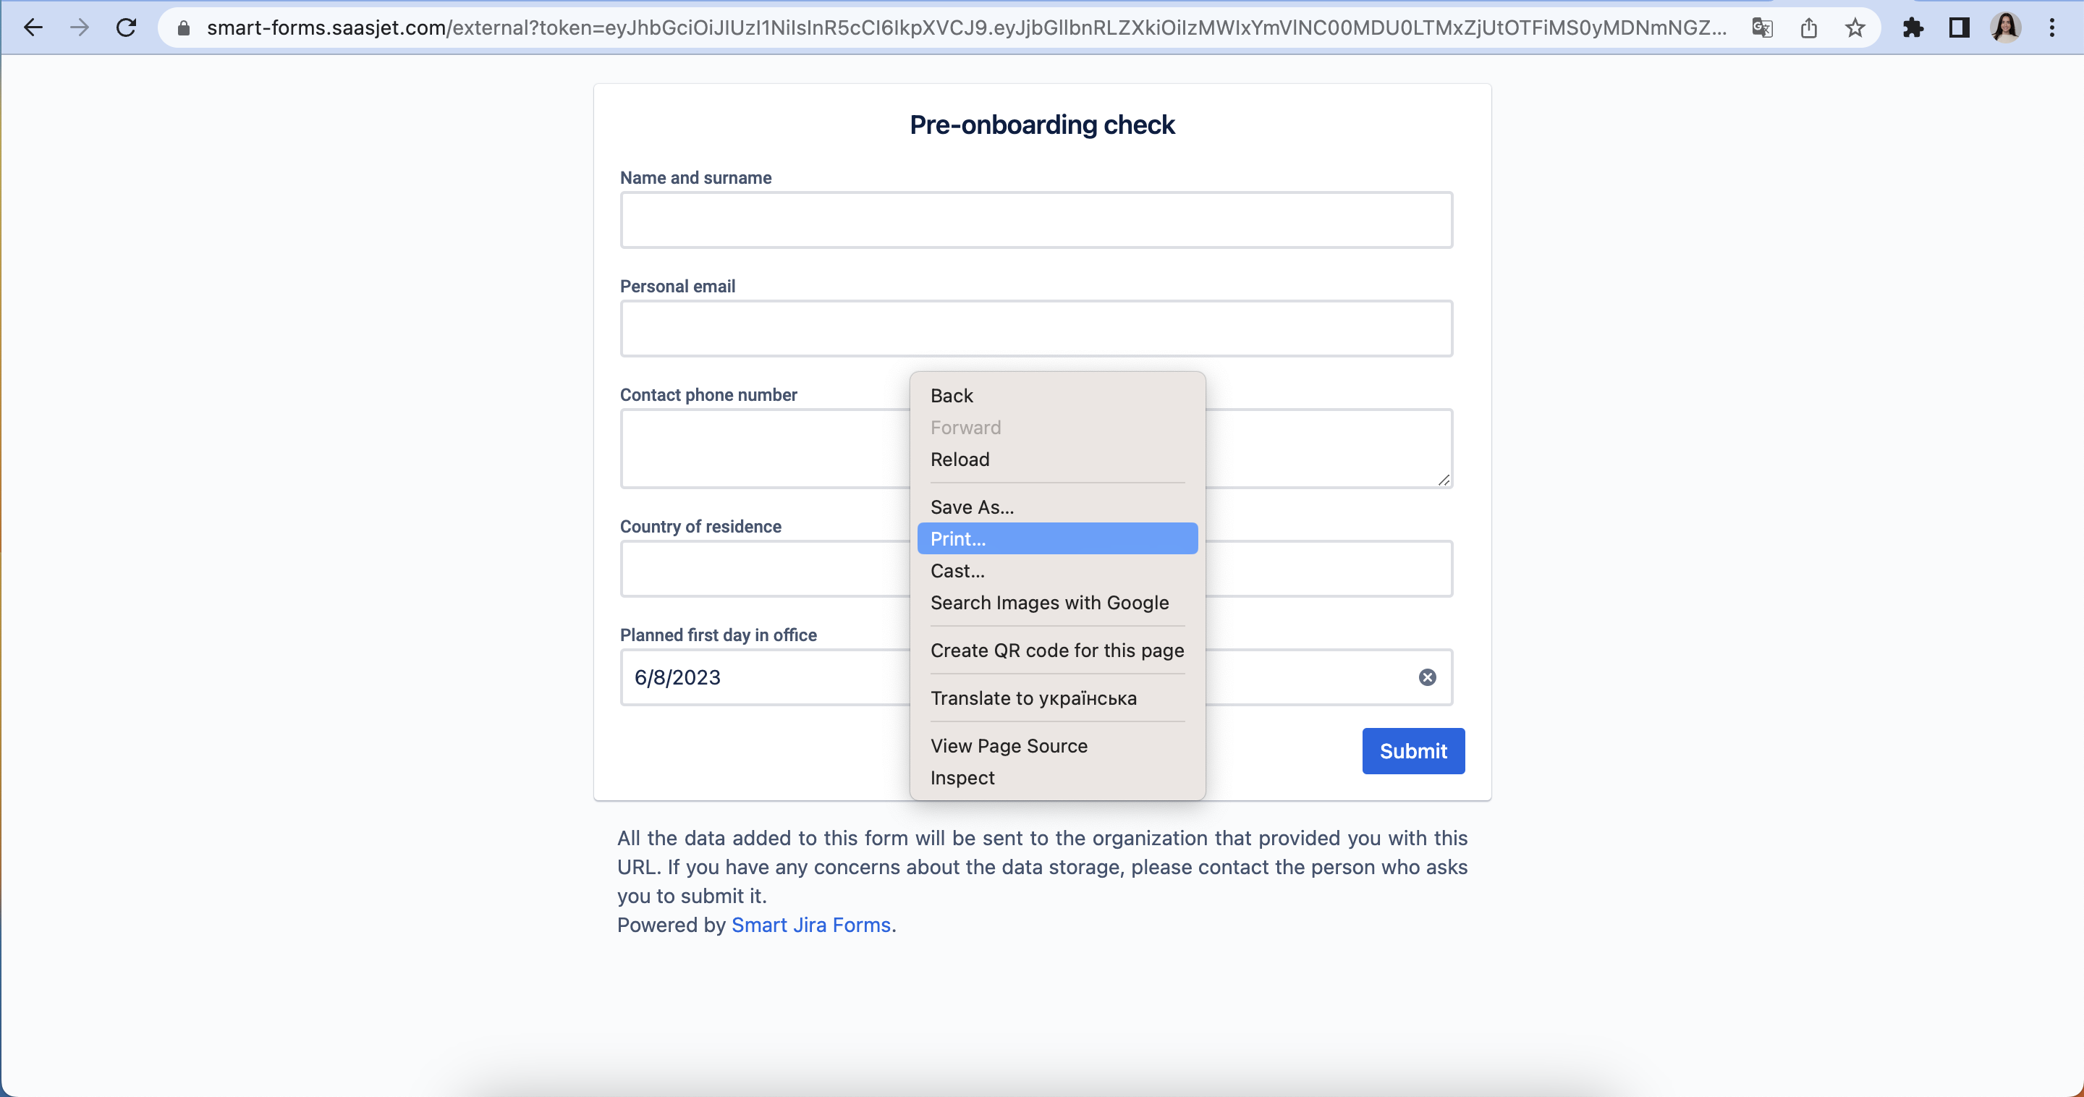Click Inspect in the context menu
This screenshot has width=2084, height=1097.
click(962, 777)
